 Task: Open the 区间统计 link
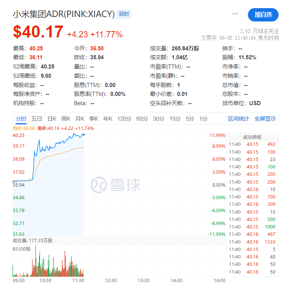point(238,119)
